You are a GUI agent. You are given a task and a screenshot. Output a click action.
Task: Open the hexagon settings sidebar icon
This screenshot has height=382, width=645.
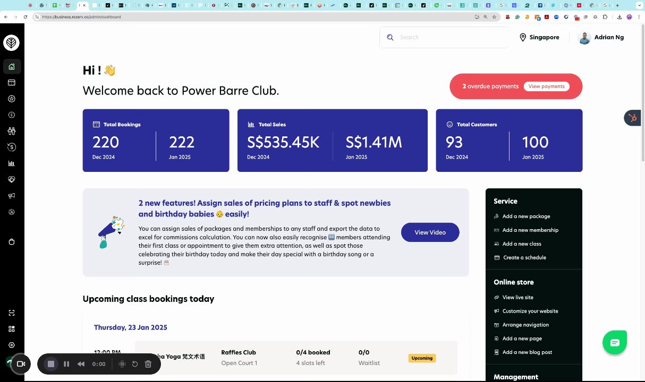(x=12, y=345)
